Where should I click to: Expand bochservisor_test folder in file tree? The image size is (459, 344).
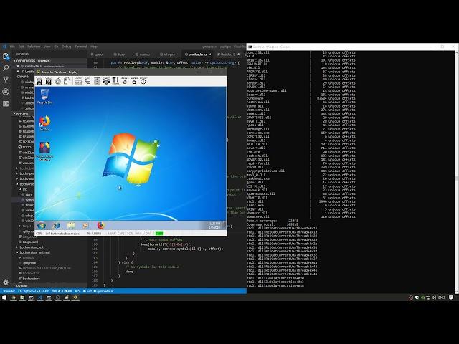pyautogui.click(x=32, y=247)
